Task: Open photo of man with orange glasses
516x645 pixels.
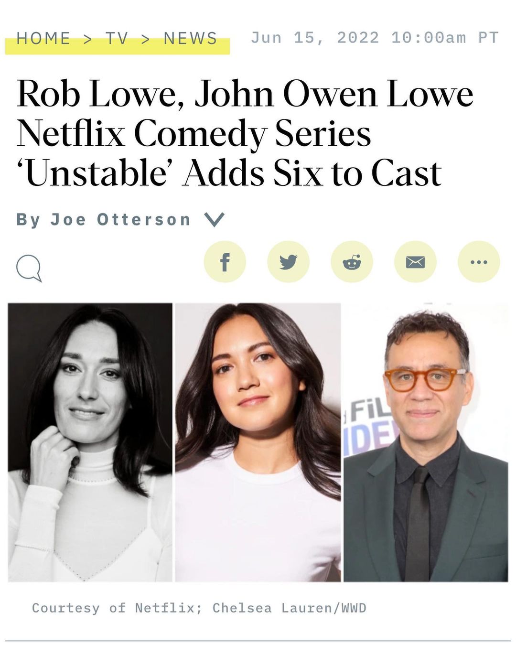Action: [x=426, y=442]
